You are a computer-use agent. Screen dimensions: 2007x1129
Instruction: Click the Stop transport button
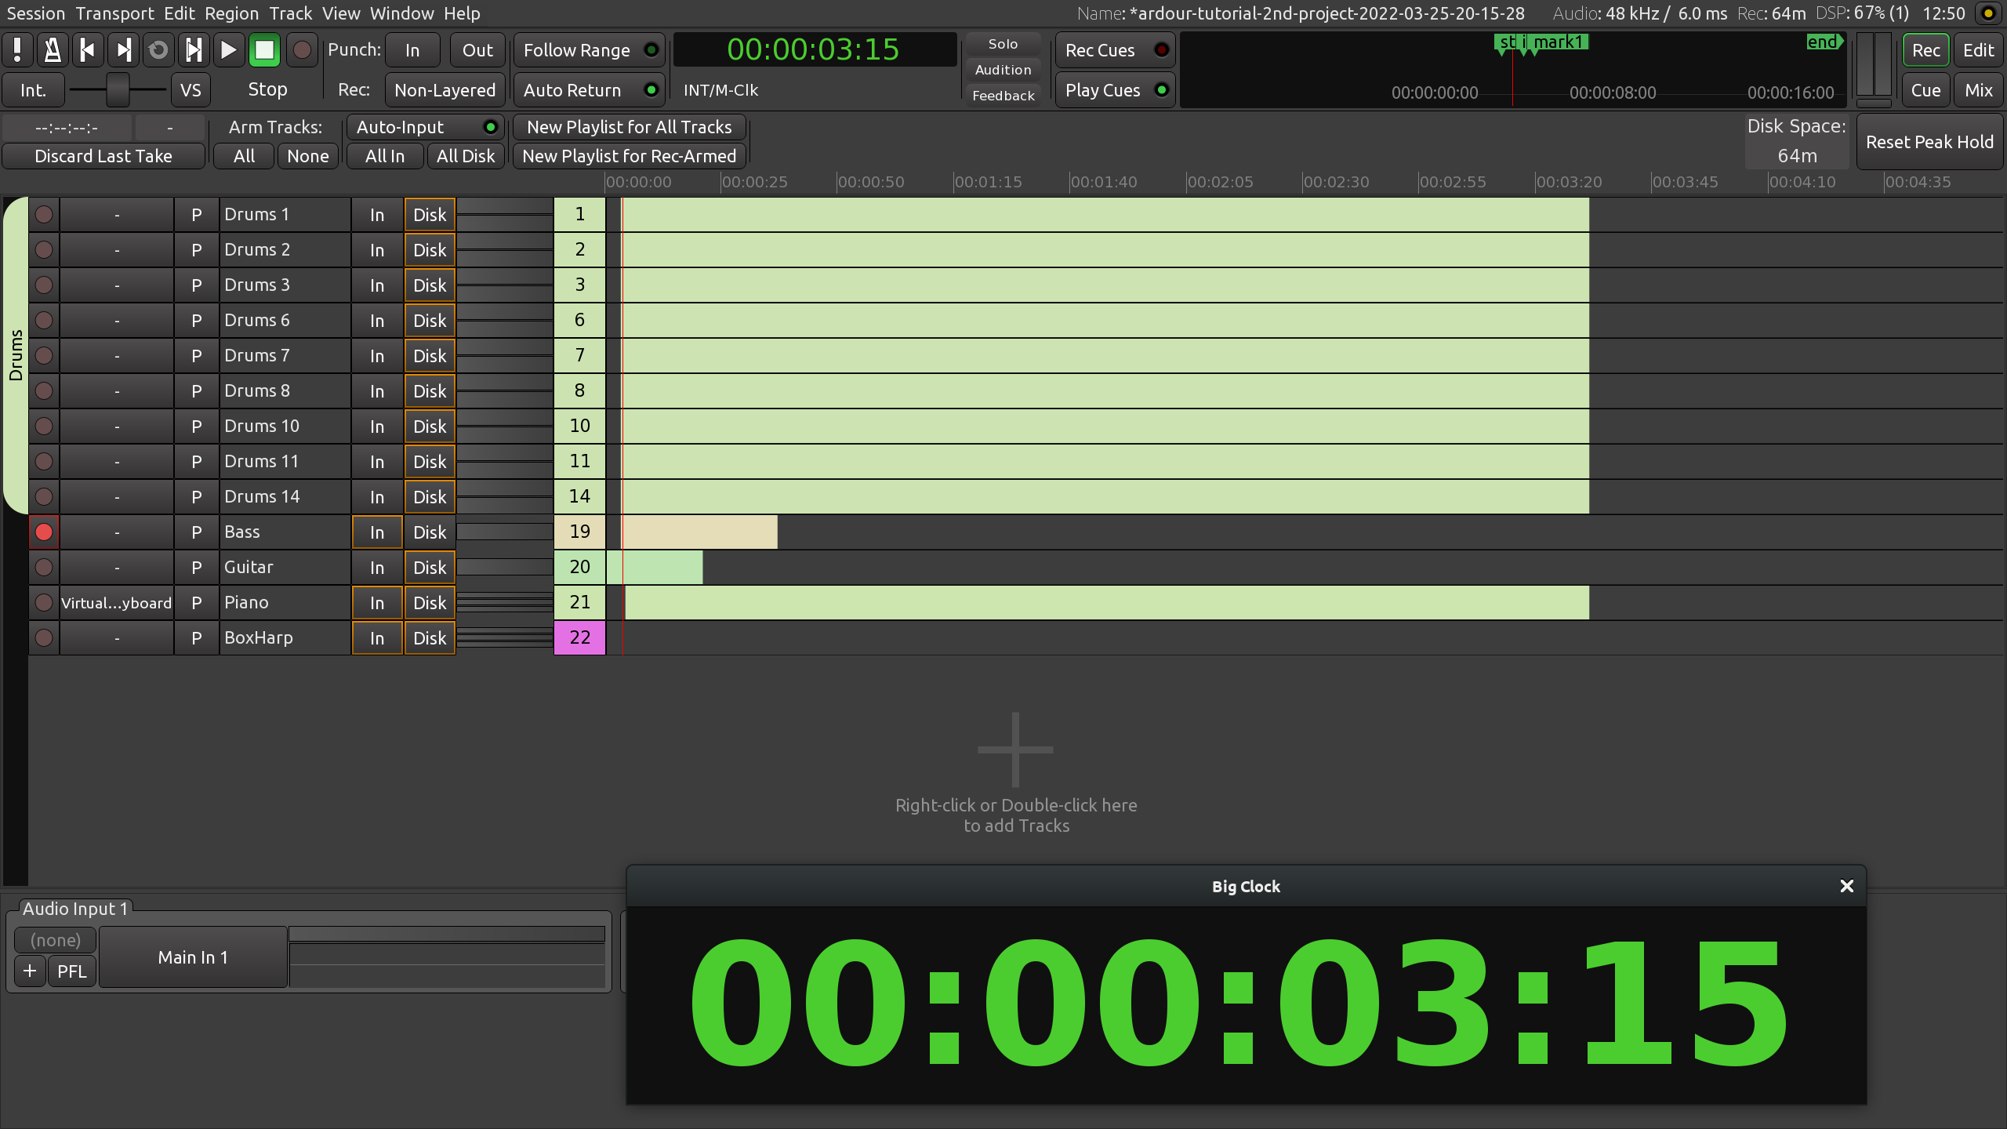(265, 49)
